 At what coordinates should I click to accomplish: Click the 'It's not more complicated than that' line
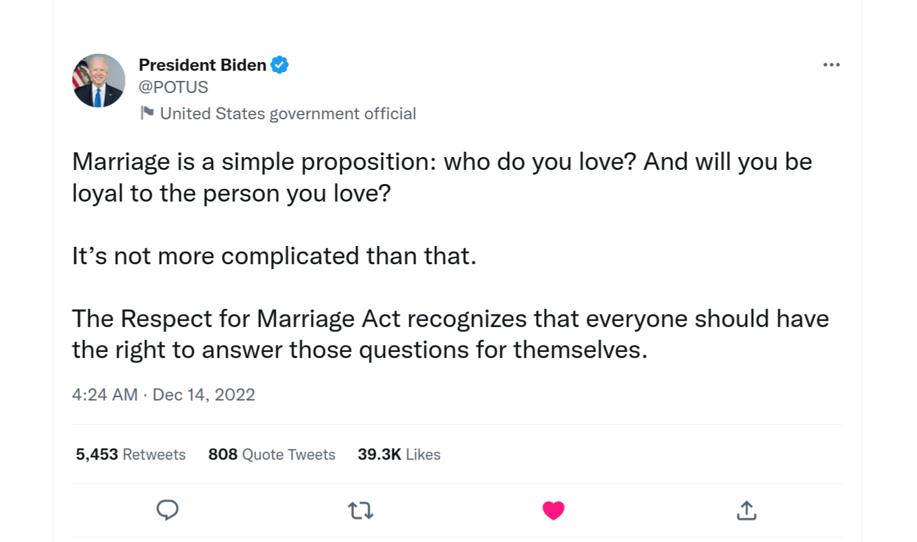(274, 256)
